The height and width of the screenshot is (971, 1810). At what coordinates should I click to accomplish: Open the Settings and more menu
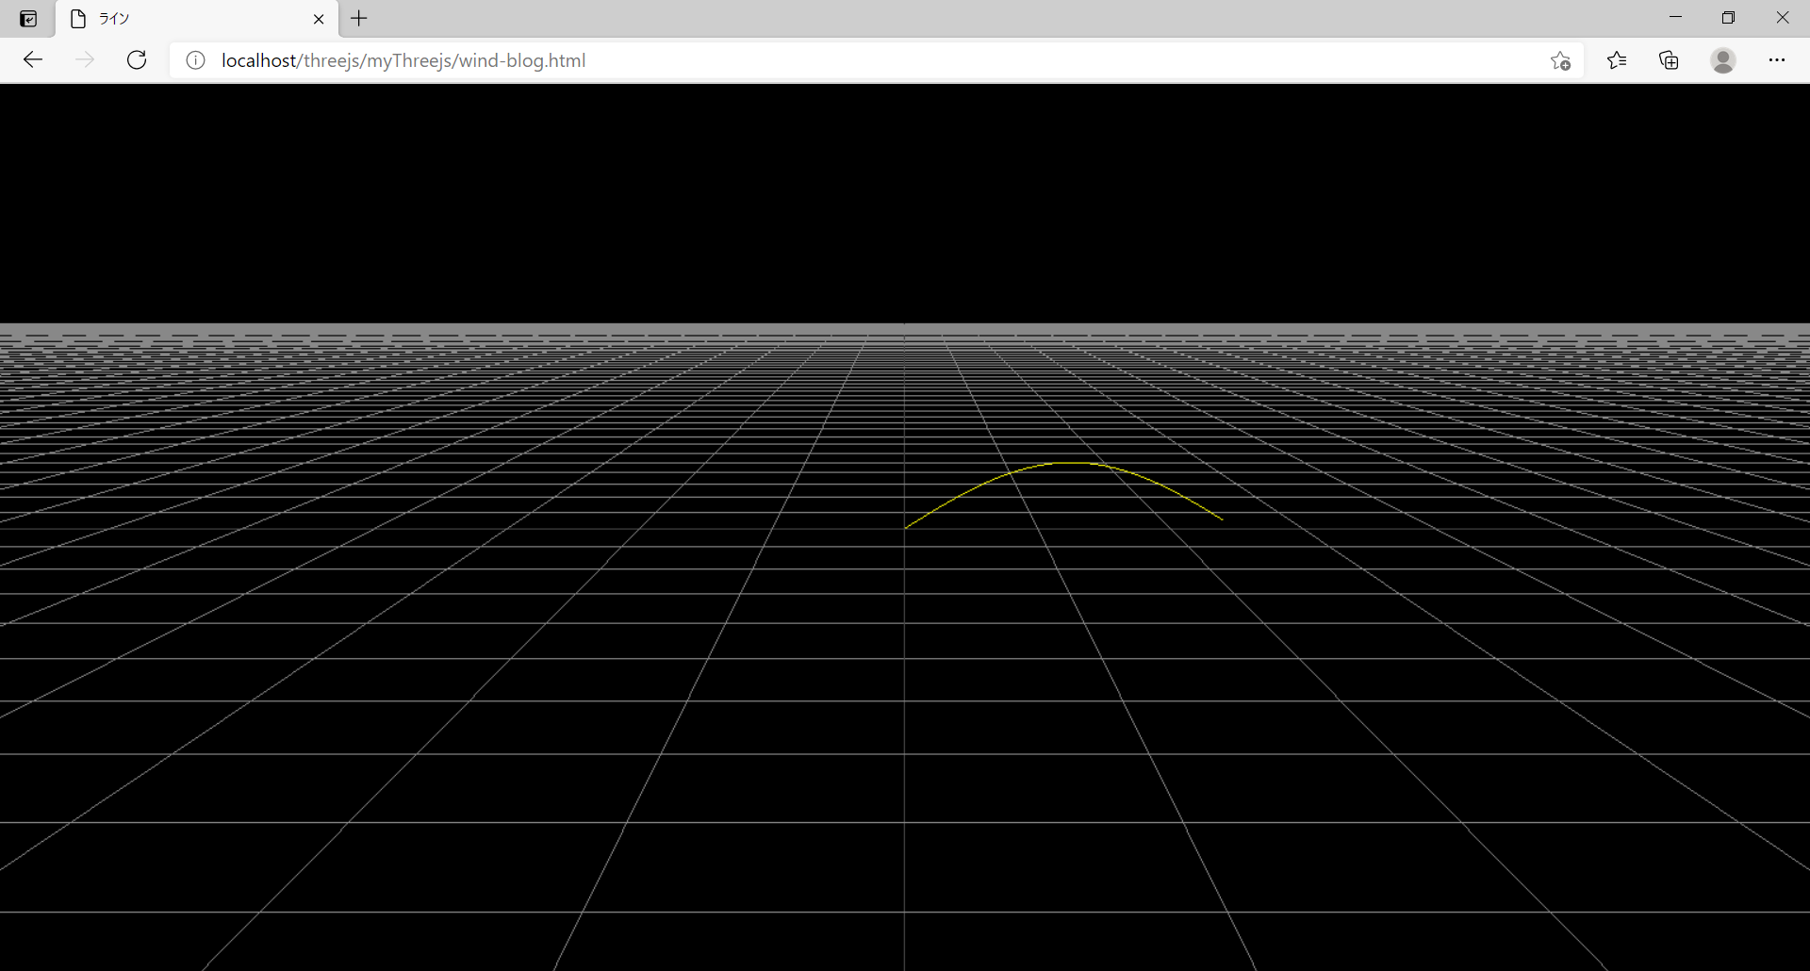1778,60
